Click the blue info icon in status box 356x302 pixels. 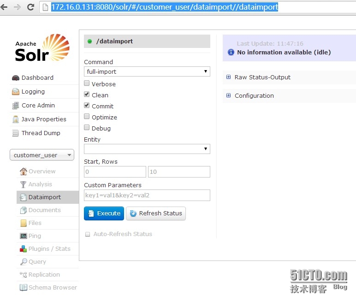pos(231,52)
